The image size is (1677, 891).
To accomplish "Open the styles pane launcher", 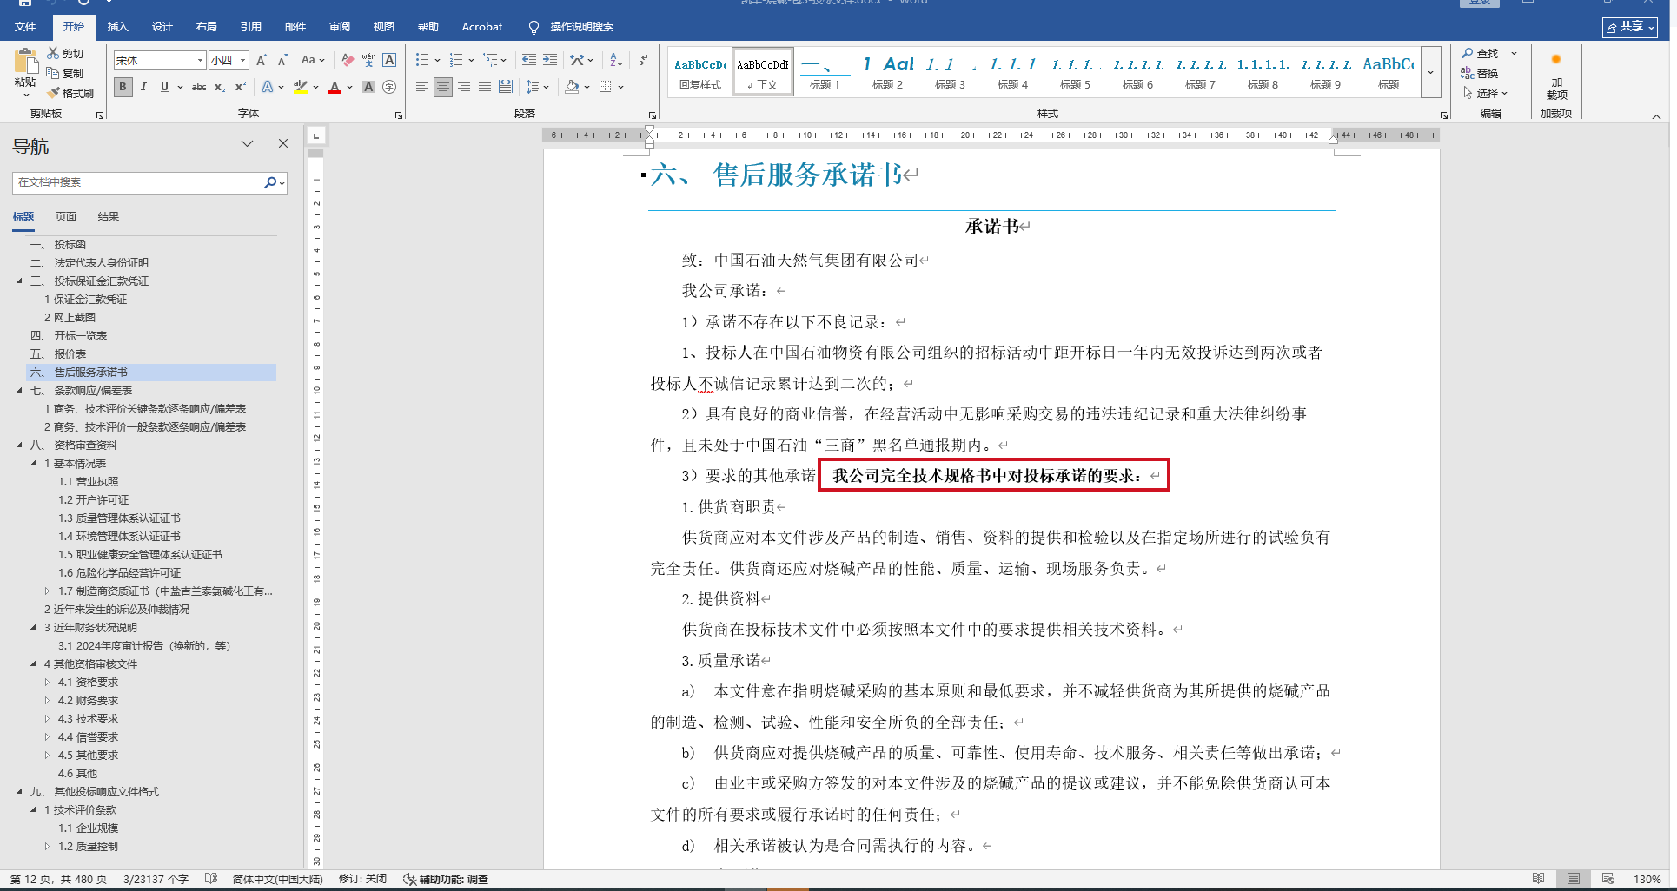I will pyautogui.click(x=1444, y=115).
